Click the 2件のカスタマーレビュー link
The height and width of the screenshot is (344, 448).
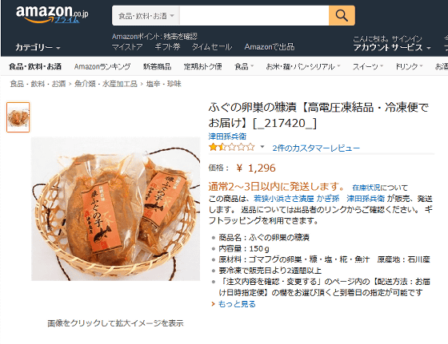click(316, 148)
